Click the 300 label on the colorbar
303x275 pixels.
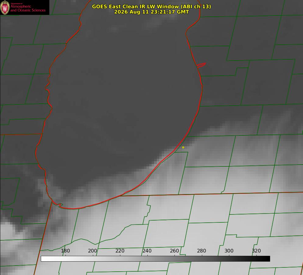229,251
